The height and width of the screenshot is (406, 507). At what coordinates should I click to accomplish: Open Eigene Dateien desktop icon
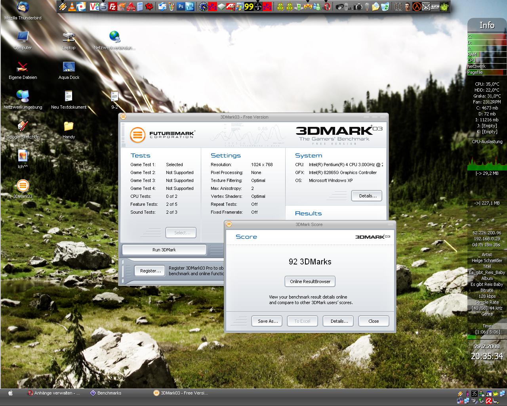pyautogui.click(x=23, y=70)
